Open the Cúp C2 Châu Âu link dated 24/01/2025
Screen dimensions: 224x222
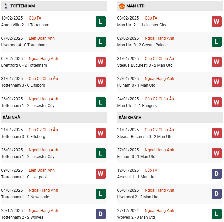pyautogui.click(x=159, y=99)
